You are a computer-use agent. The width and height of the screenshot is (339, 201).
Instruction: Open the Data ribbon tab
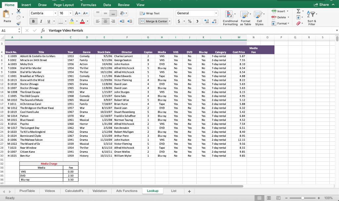pyautogui.click(x=107, y=5)
